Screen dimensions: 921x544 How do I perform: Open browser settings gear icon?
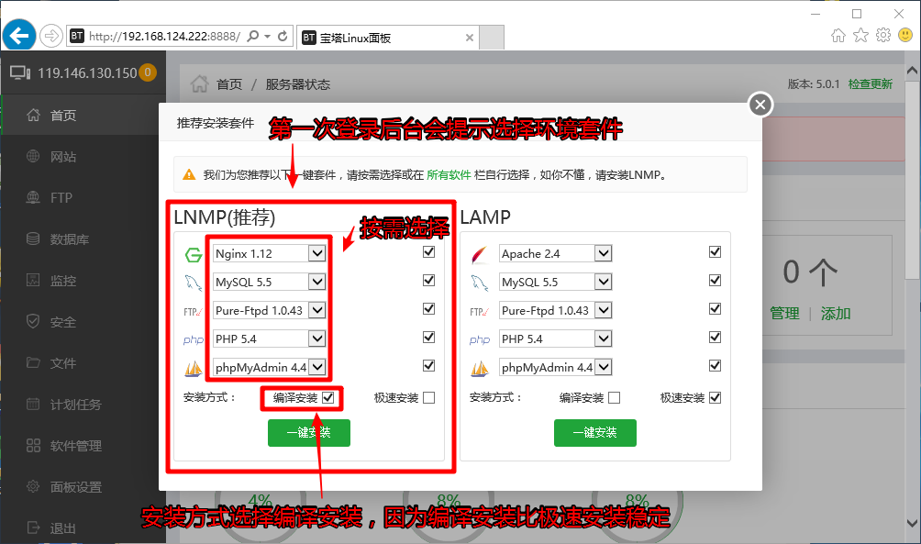tap(883, 35)
